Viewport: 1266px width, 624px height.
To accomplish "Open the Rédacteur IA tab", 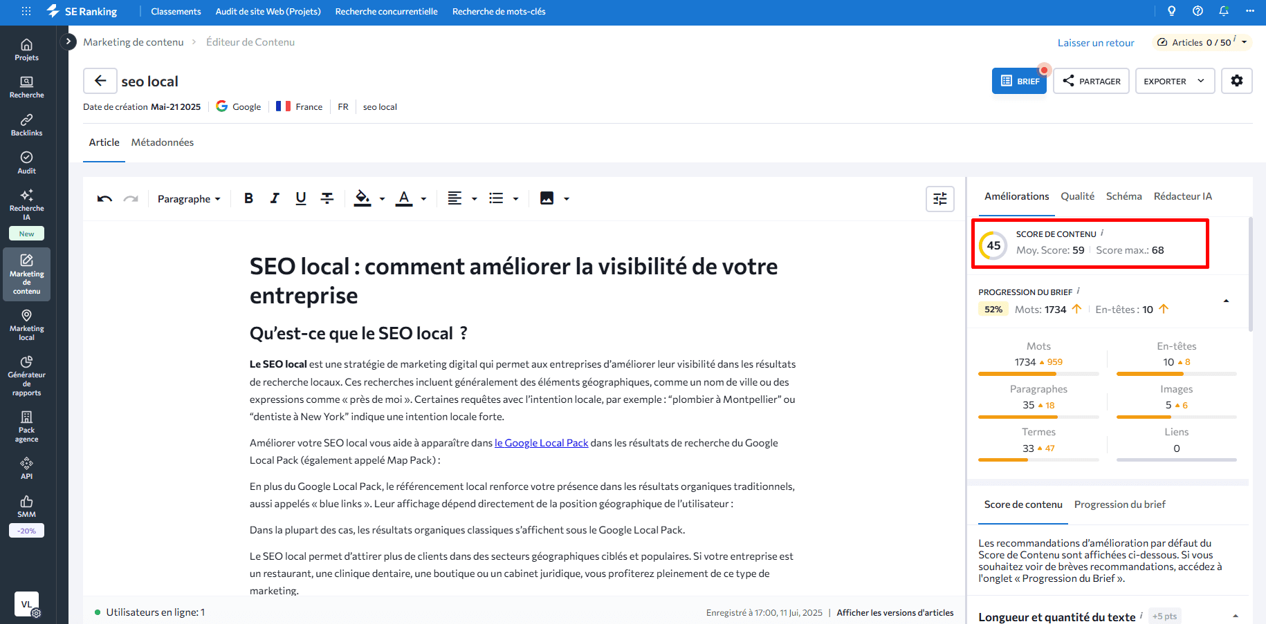I will tap(1183, 196).
